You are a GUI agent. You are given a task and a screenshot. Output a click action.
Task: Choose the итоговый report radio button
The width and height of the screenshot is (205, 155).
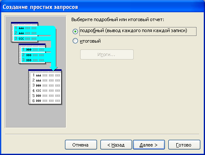point(75,41)
